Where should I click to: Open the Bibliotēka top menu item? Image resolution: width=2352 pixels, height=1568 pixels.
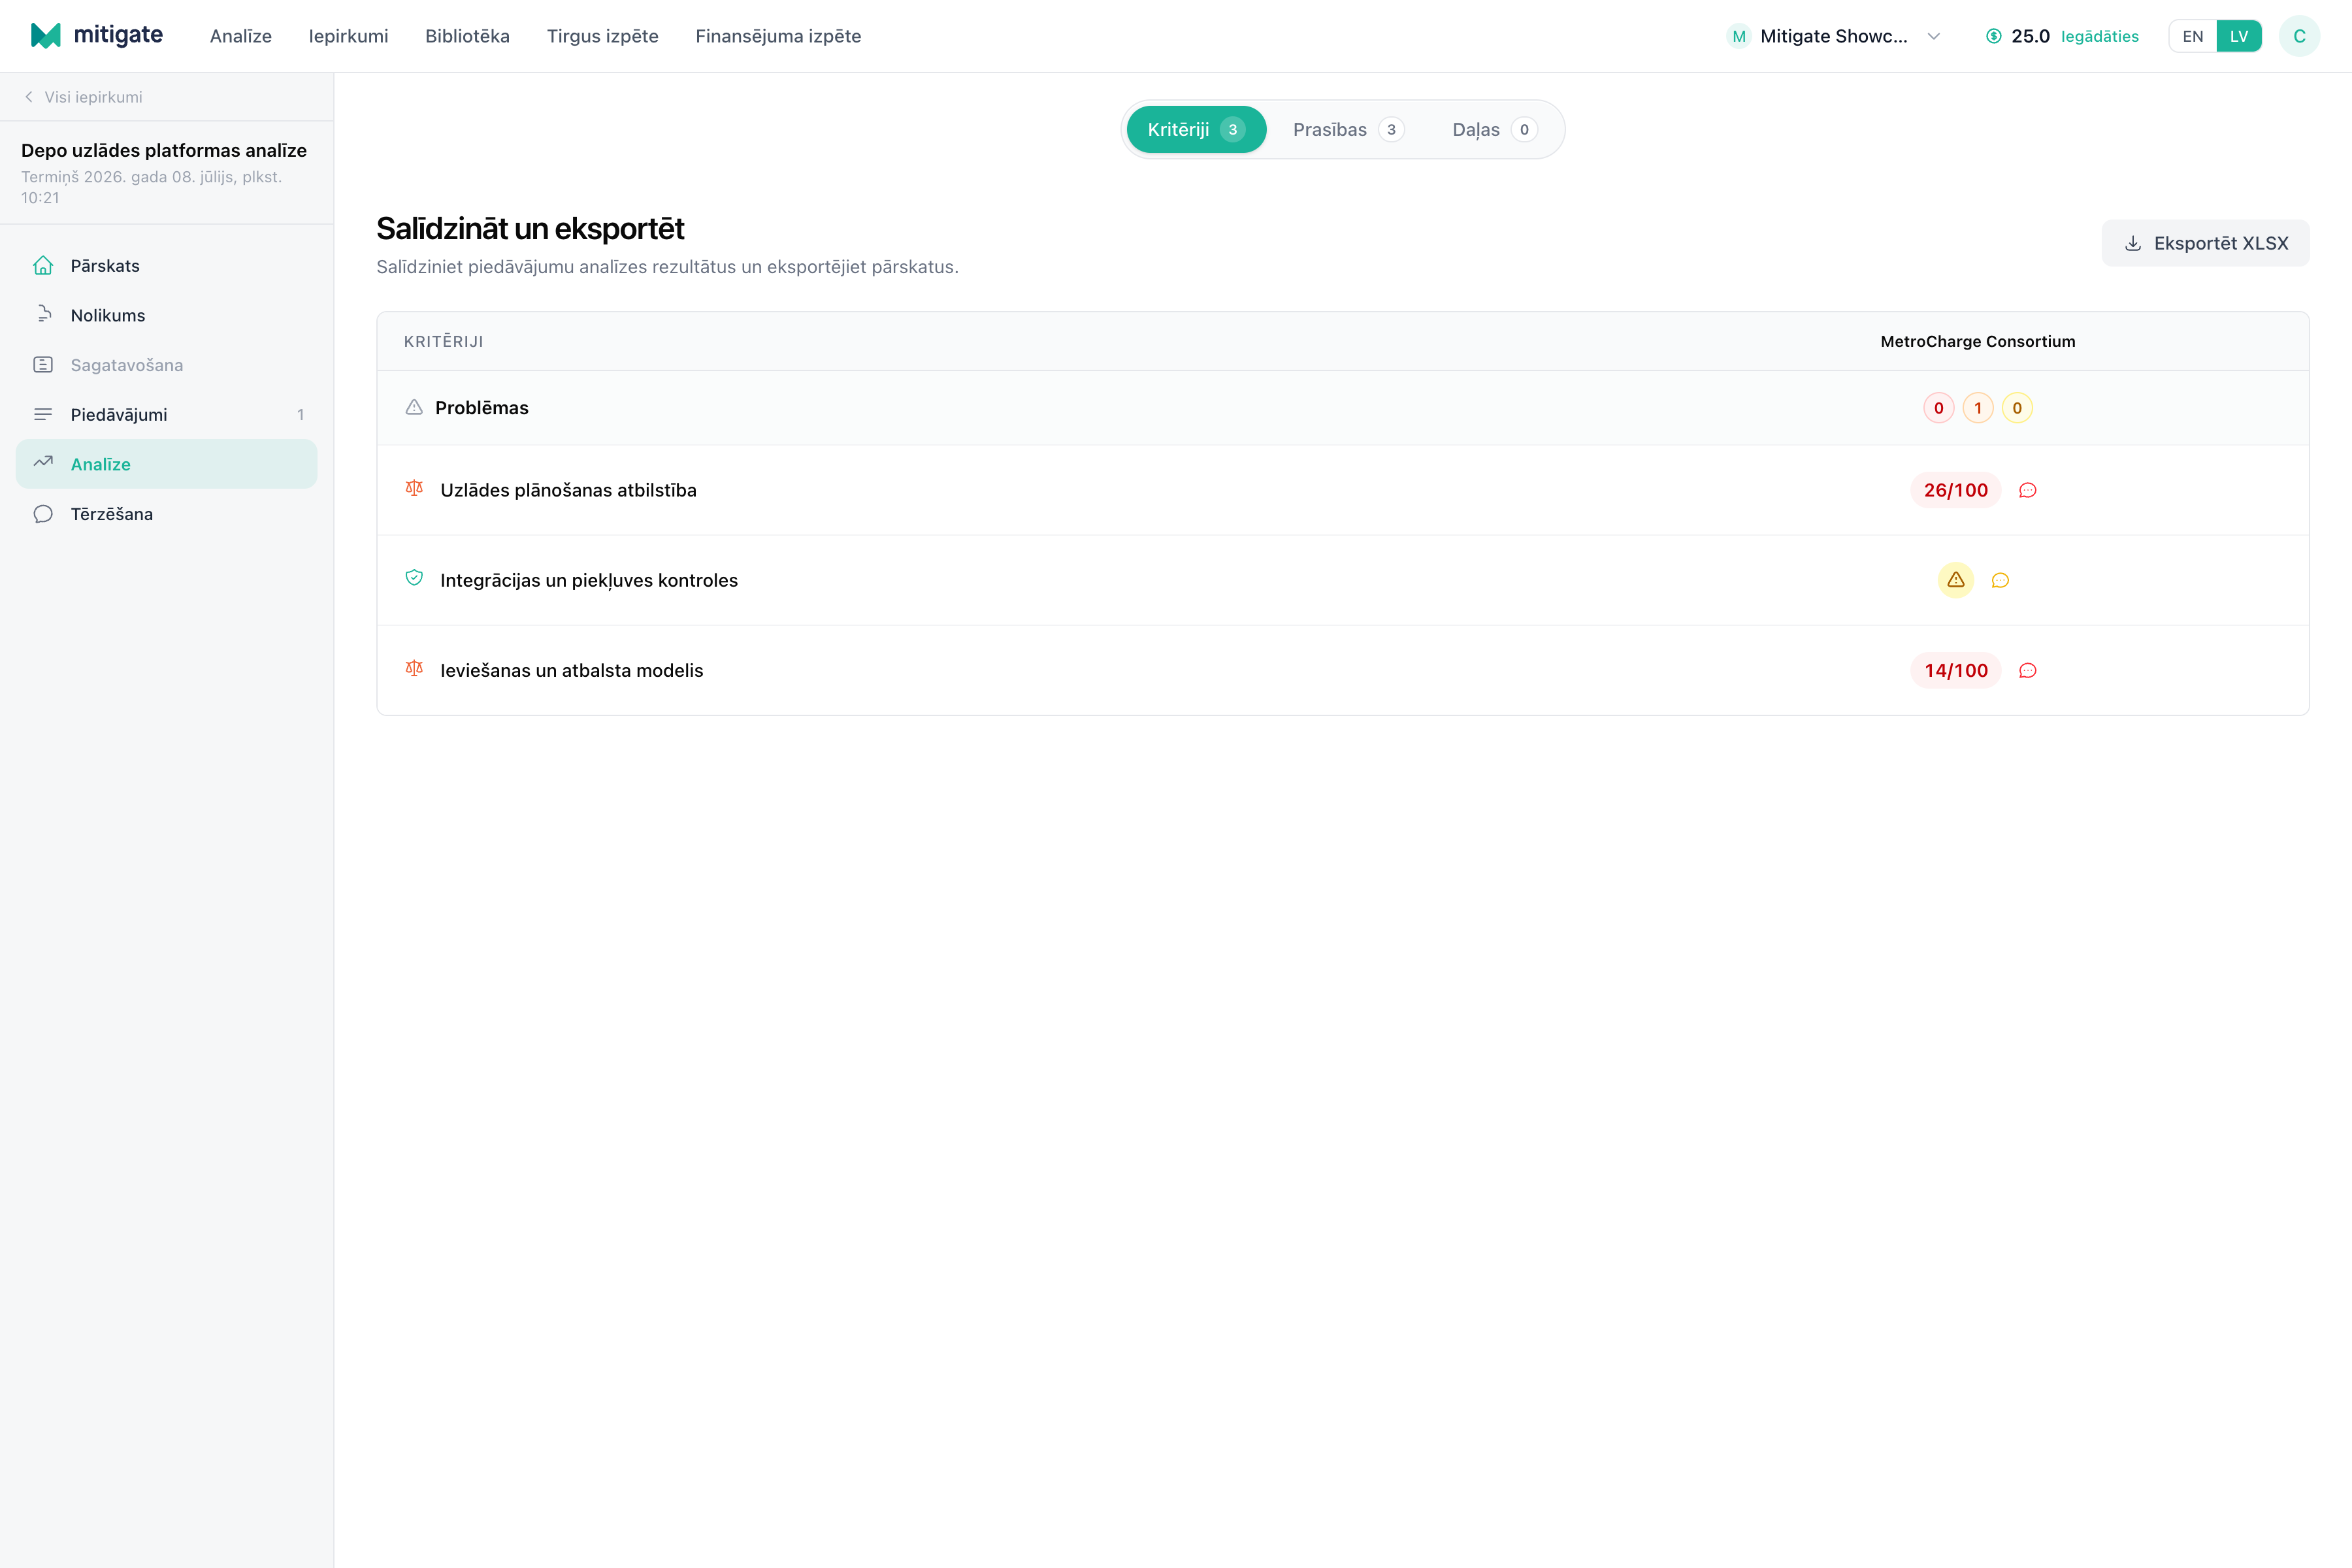coord(467,36)
